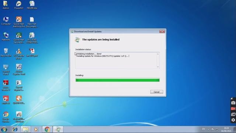Viewport: 236px width, 133px height.
Task: Open Windows Explorer from the taskbar
Action: [25, 130]
